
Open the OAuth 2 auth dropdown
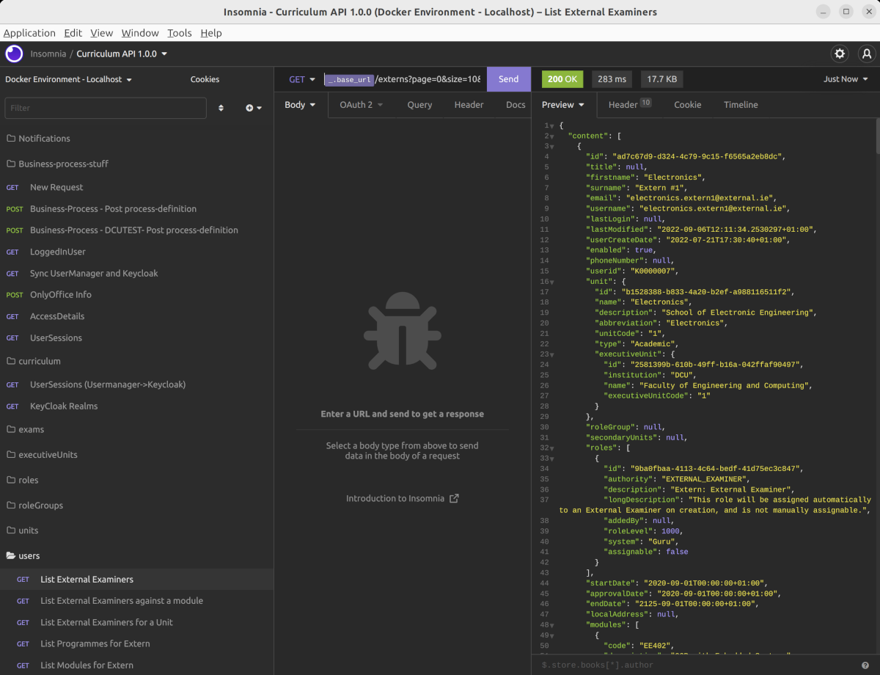click(x=359, y=105)
